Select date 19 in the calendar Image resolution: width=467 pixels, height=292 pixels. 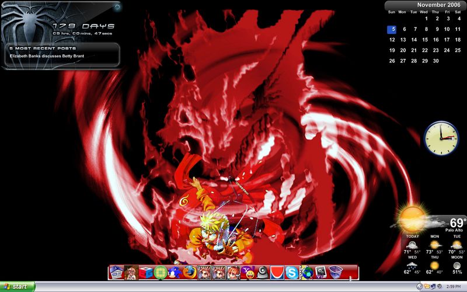pyautogui.click(x=392, y=50)
